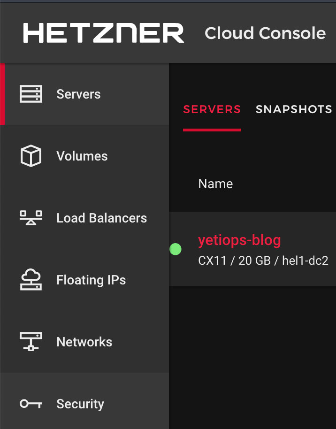Click the CX11 / 20 GB server details

coord(263,261)
